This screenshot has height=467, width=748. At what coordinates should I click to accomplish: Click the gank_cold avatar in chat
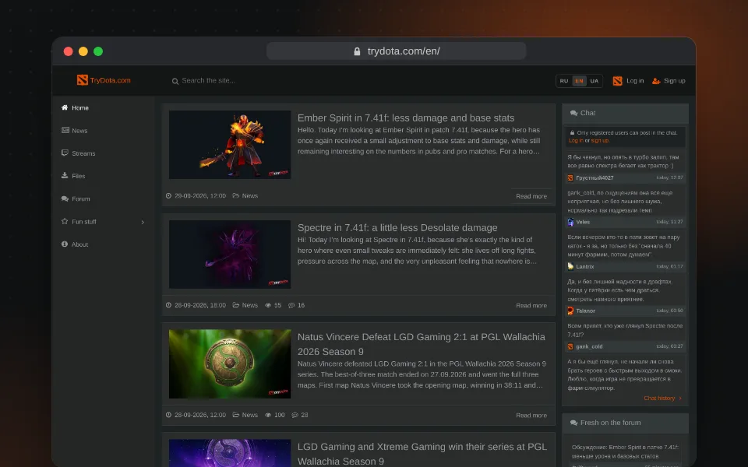coord(570,346)
